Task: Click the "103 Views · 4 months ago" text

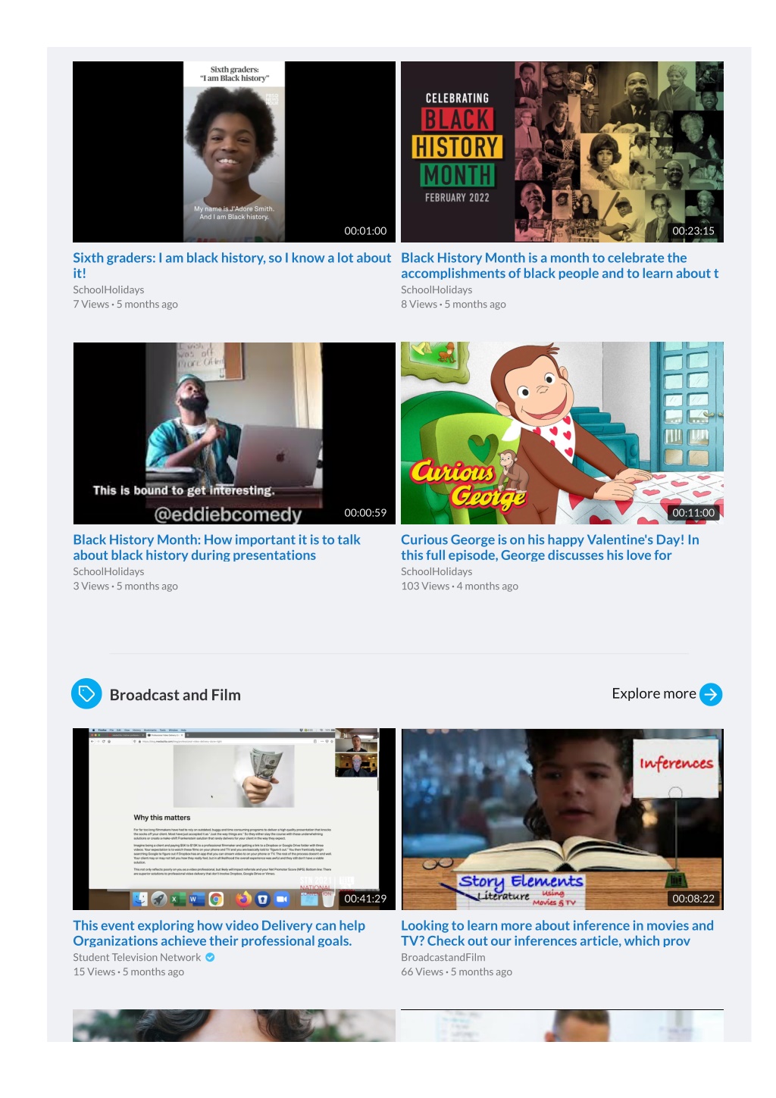Action: pos(459,586)
